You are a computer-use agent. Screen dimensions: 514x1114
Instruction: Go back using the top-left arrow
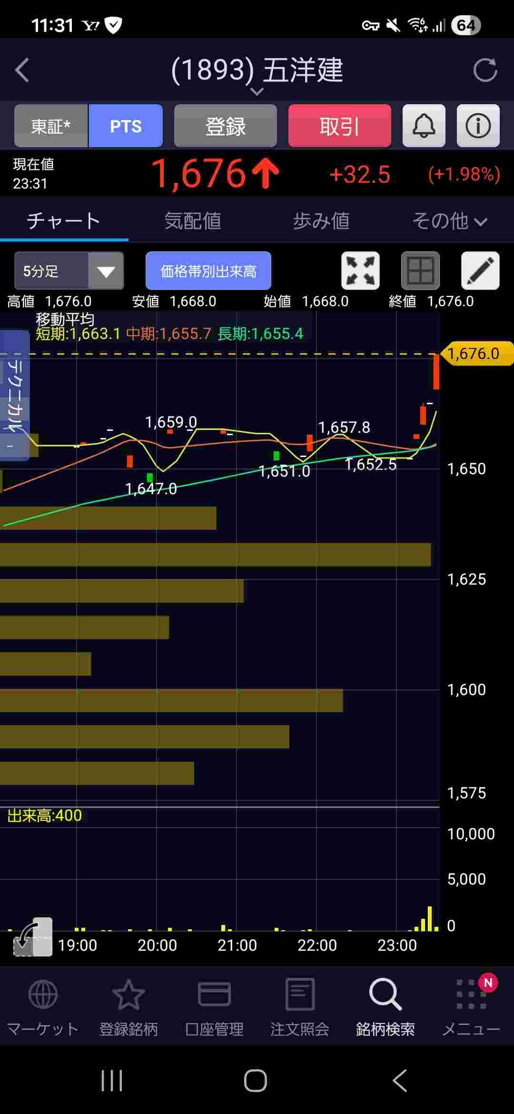pyautogui.click(x=22, y=70)
